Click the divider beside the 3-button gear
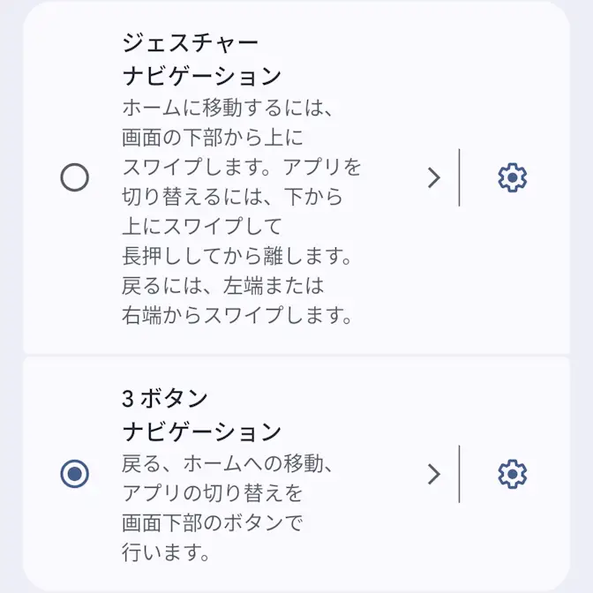This screenshot has height=593, width=593. coord(460,475)
